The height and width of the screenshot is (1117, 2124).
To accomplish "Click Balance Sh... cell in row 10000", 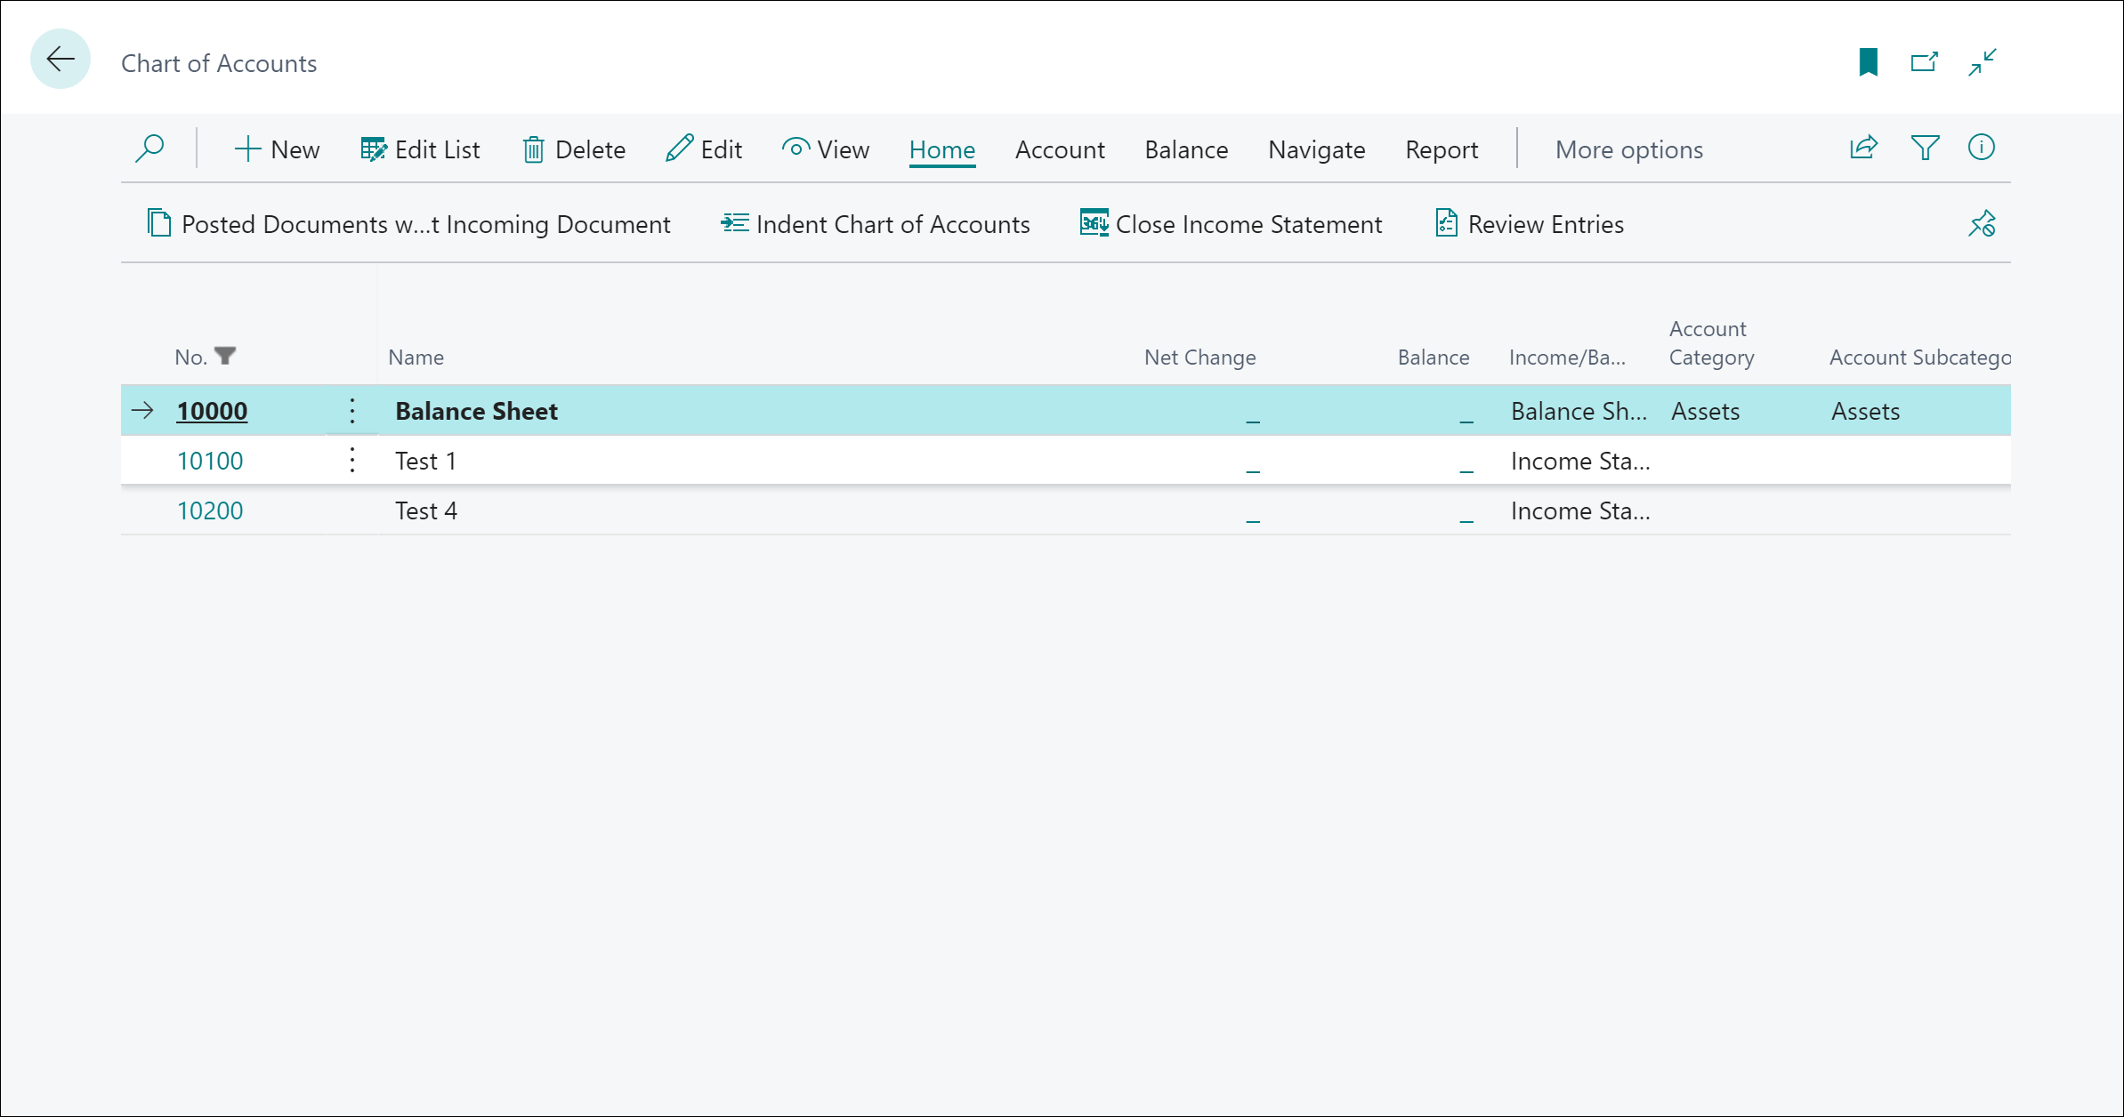I will (1579, 411).
